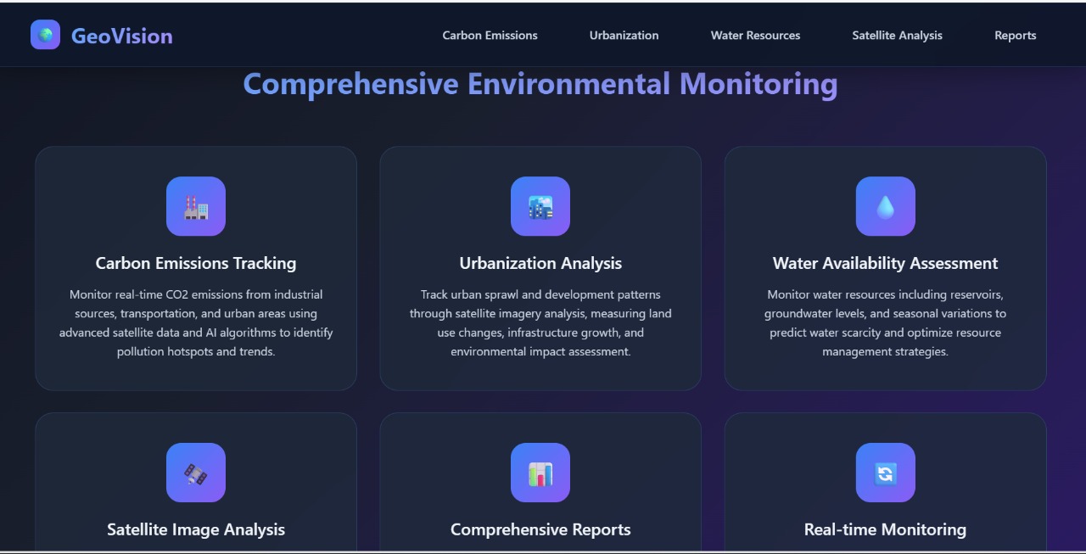Click the GeoVision brand name text

pos(121,36)
